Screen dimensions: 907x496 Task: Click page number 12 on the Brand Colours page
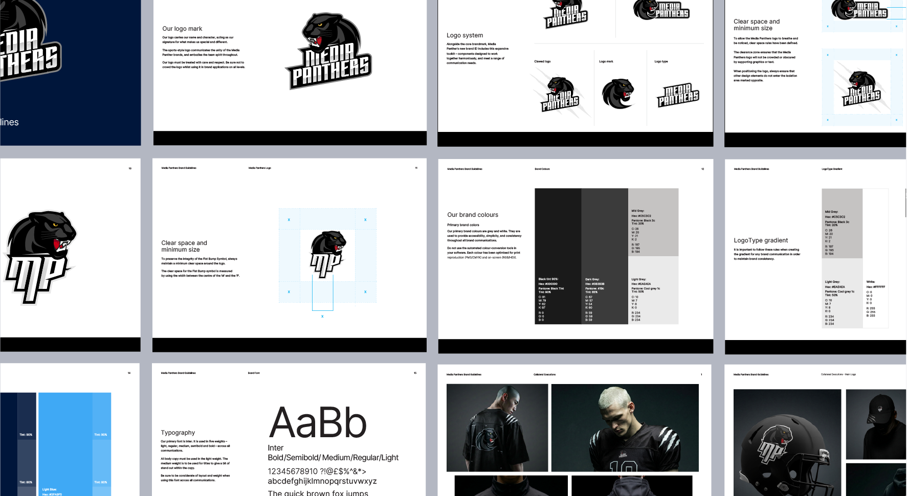[x=702, y=169]
